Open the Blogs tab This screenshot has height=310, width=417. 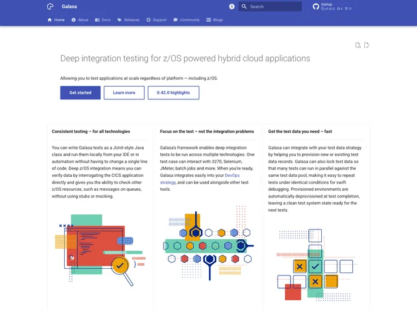pyautogui.click(x=215, y=20)
